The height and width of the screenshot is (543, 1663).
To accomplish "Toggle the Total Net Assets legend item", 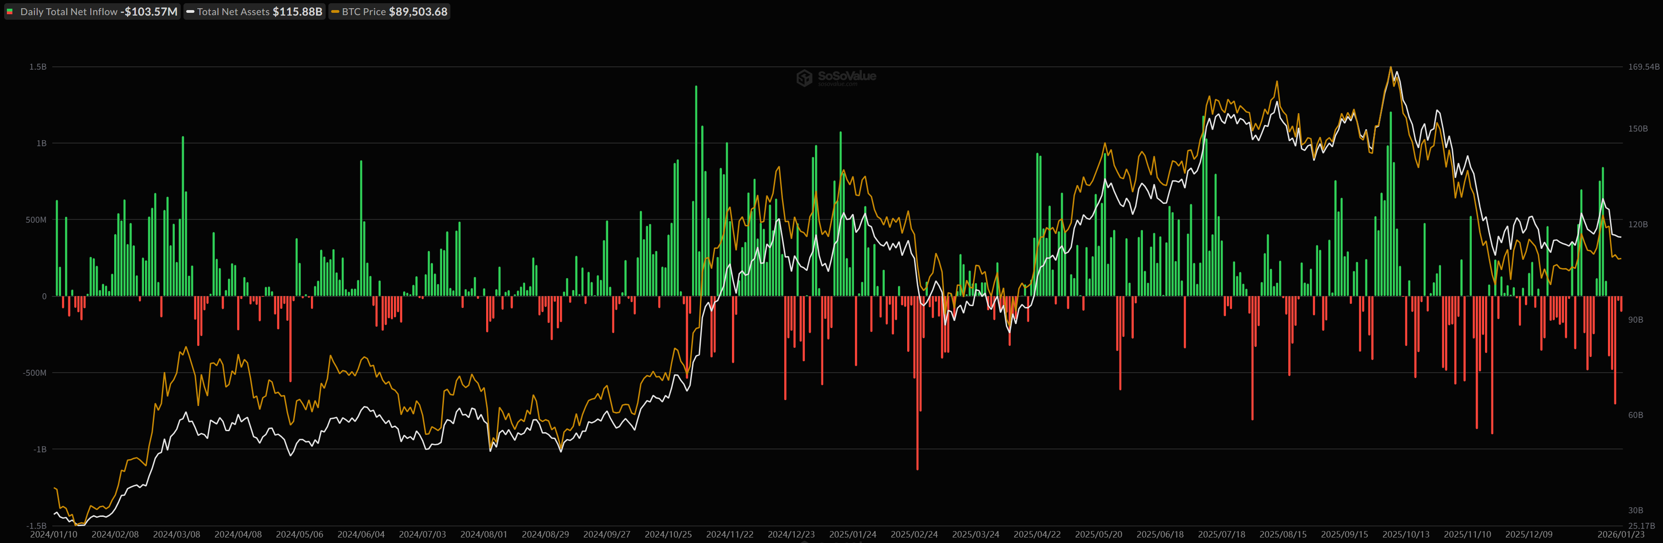I will (x=233, y=11).
